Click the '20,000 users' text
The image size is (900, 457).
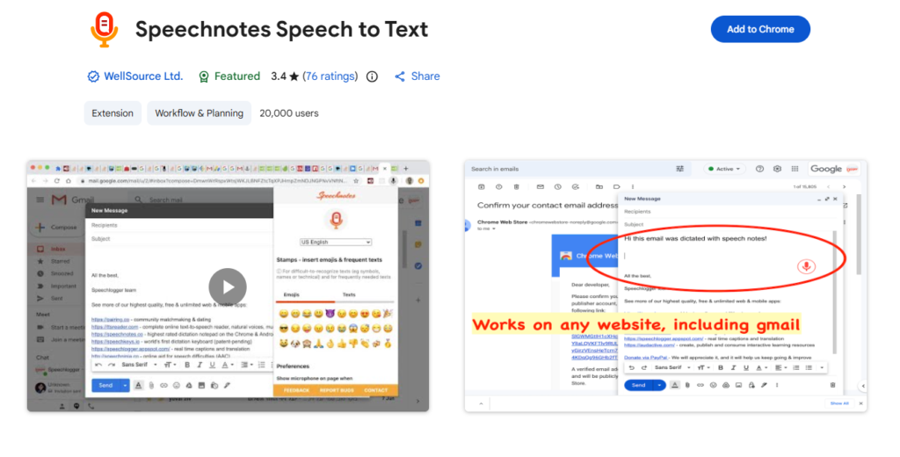pyautogui.click(x=288, y=113)
